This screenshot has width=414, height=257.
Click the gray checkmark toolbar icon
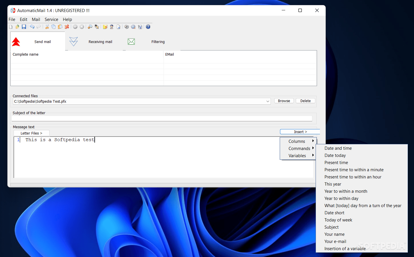click(75, 27)
